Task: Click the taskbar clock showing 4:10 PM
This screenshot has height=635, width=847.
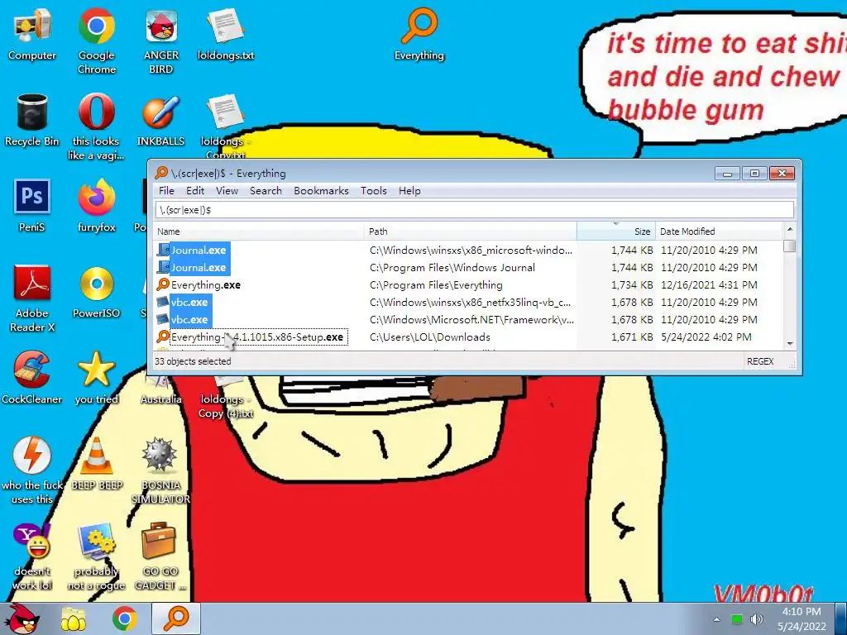Action: [x=802, y=618]
